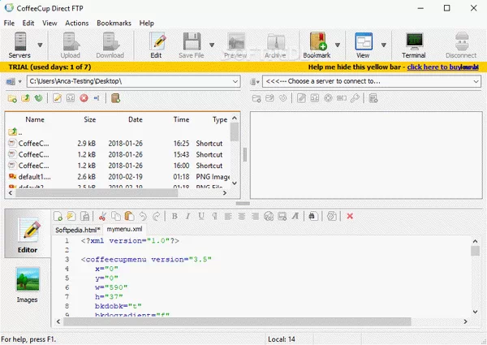Click the 'click here to buy' link
Image resolution: width=487 pixels, height=345 pixels.
point(442,67)
